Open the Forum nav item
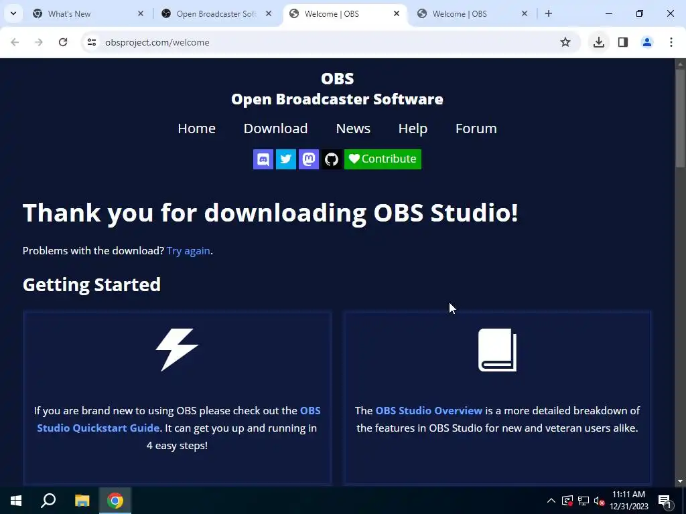The image size is (686, 514). [x=476, y=128]
